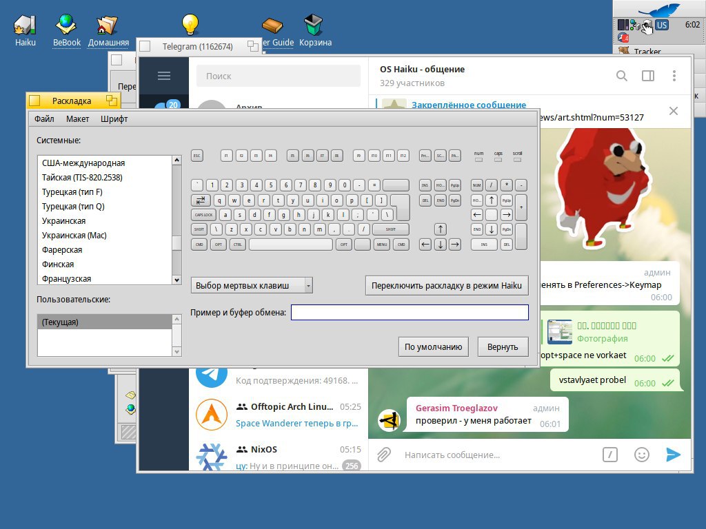Open the lightbulb desktop icon
The image size is (706, 529).
coord(190,24)
